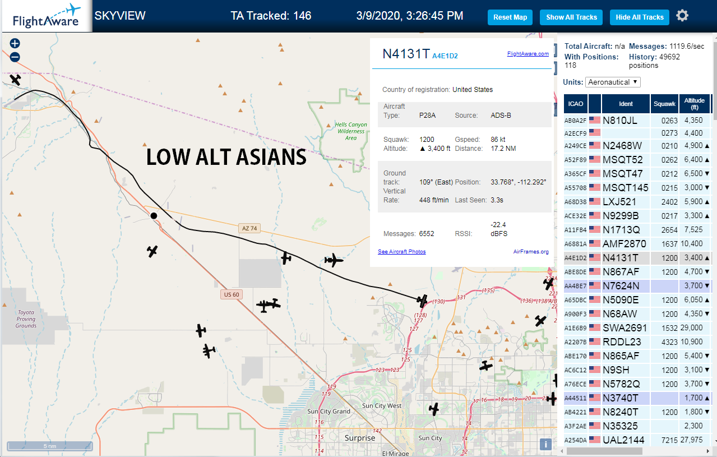Click US flag in N810JL row

(594, 120)
